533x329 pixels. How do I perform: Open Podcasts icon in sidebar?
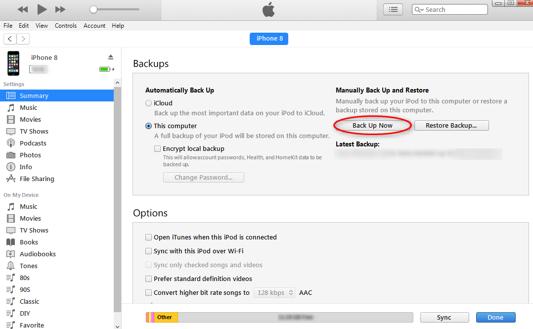(11, 143)
